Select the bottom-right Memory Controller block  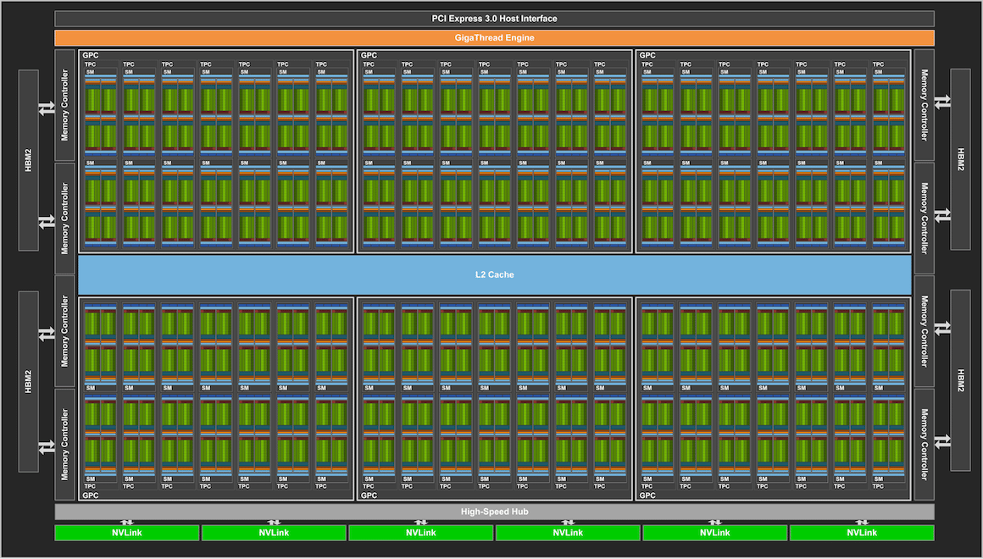click(x=924, y=445)
